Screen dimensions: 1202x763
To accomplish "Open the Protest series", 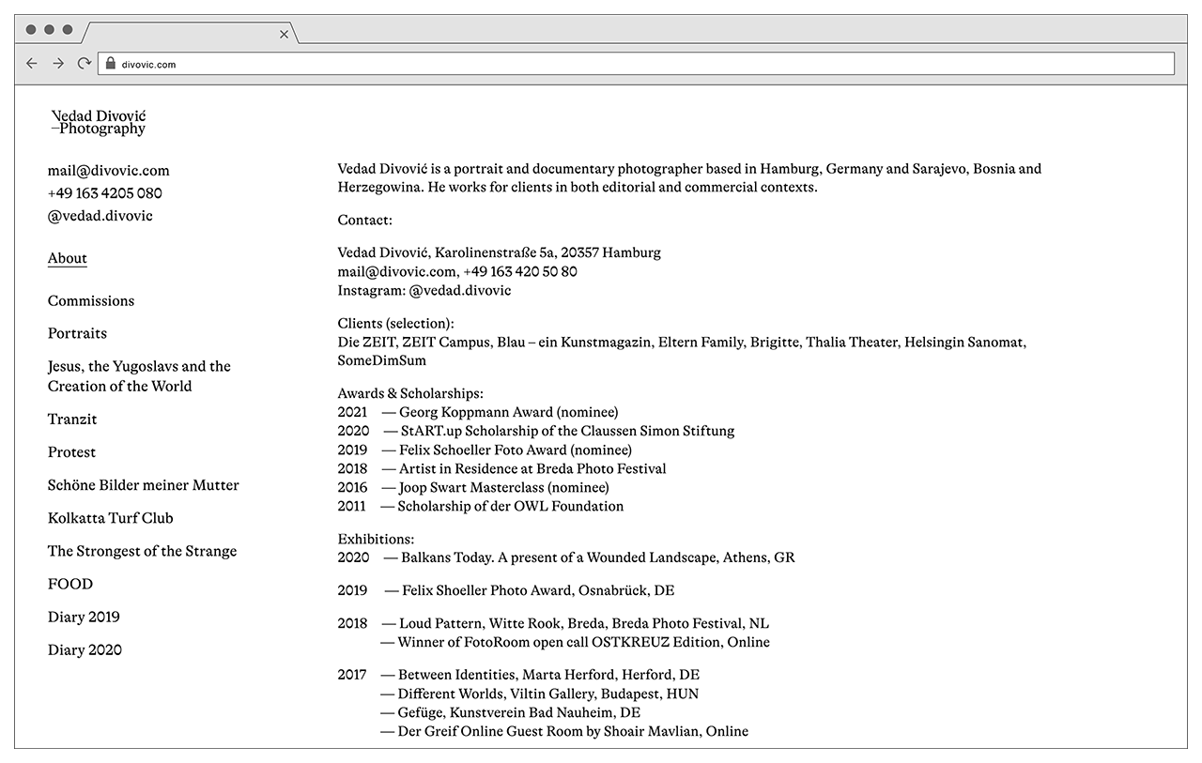I will (x=71, y=452).
